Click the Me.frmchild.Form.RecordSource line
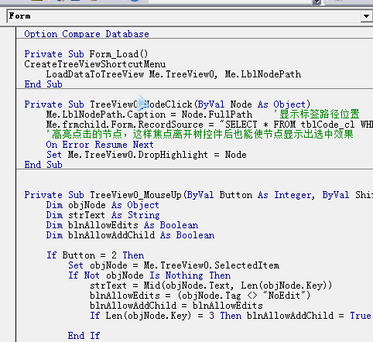Image resolution: width=373 pixels, height=342 pixels. click(210, 125)
